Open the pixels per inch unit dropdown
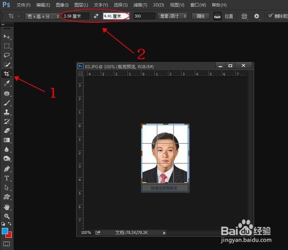Image resolution: width=288 pixels, height=250 pixels. click(x=172, y=16)
